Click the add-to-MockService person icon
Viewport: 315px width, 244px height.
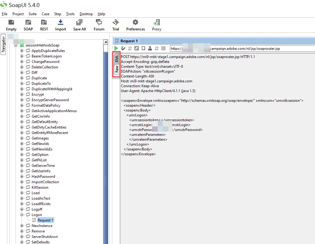[150, 48]
